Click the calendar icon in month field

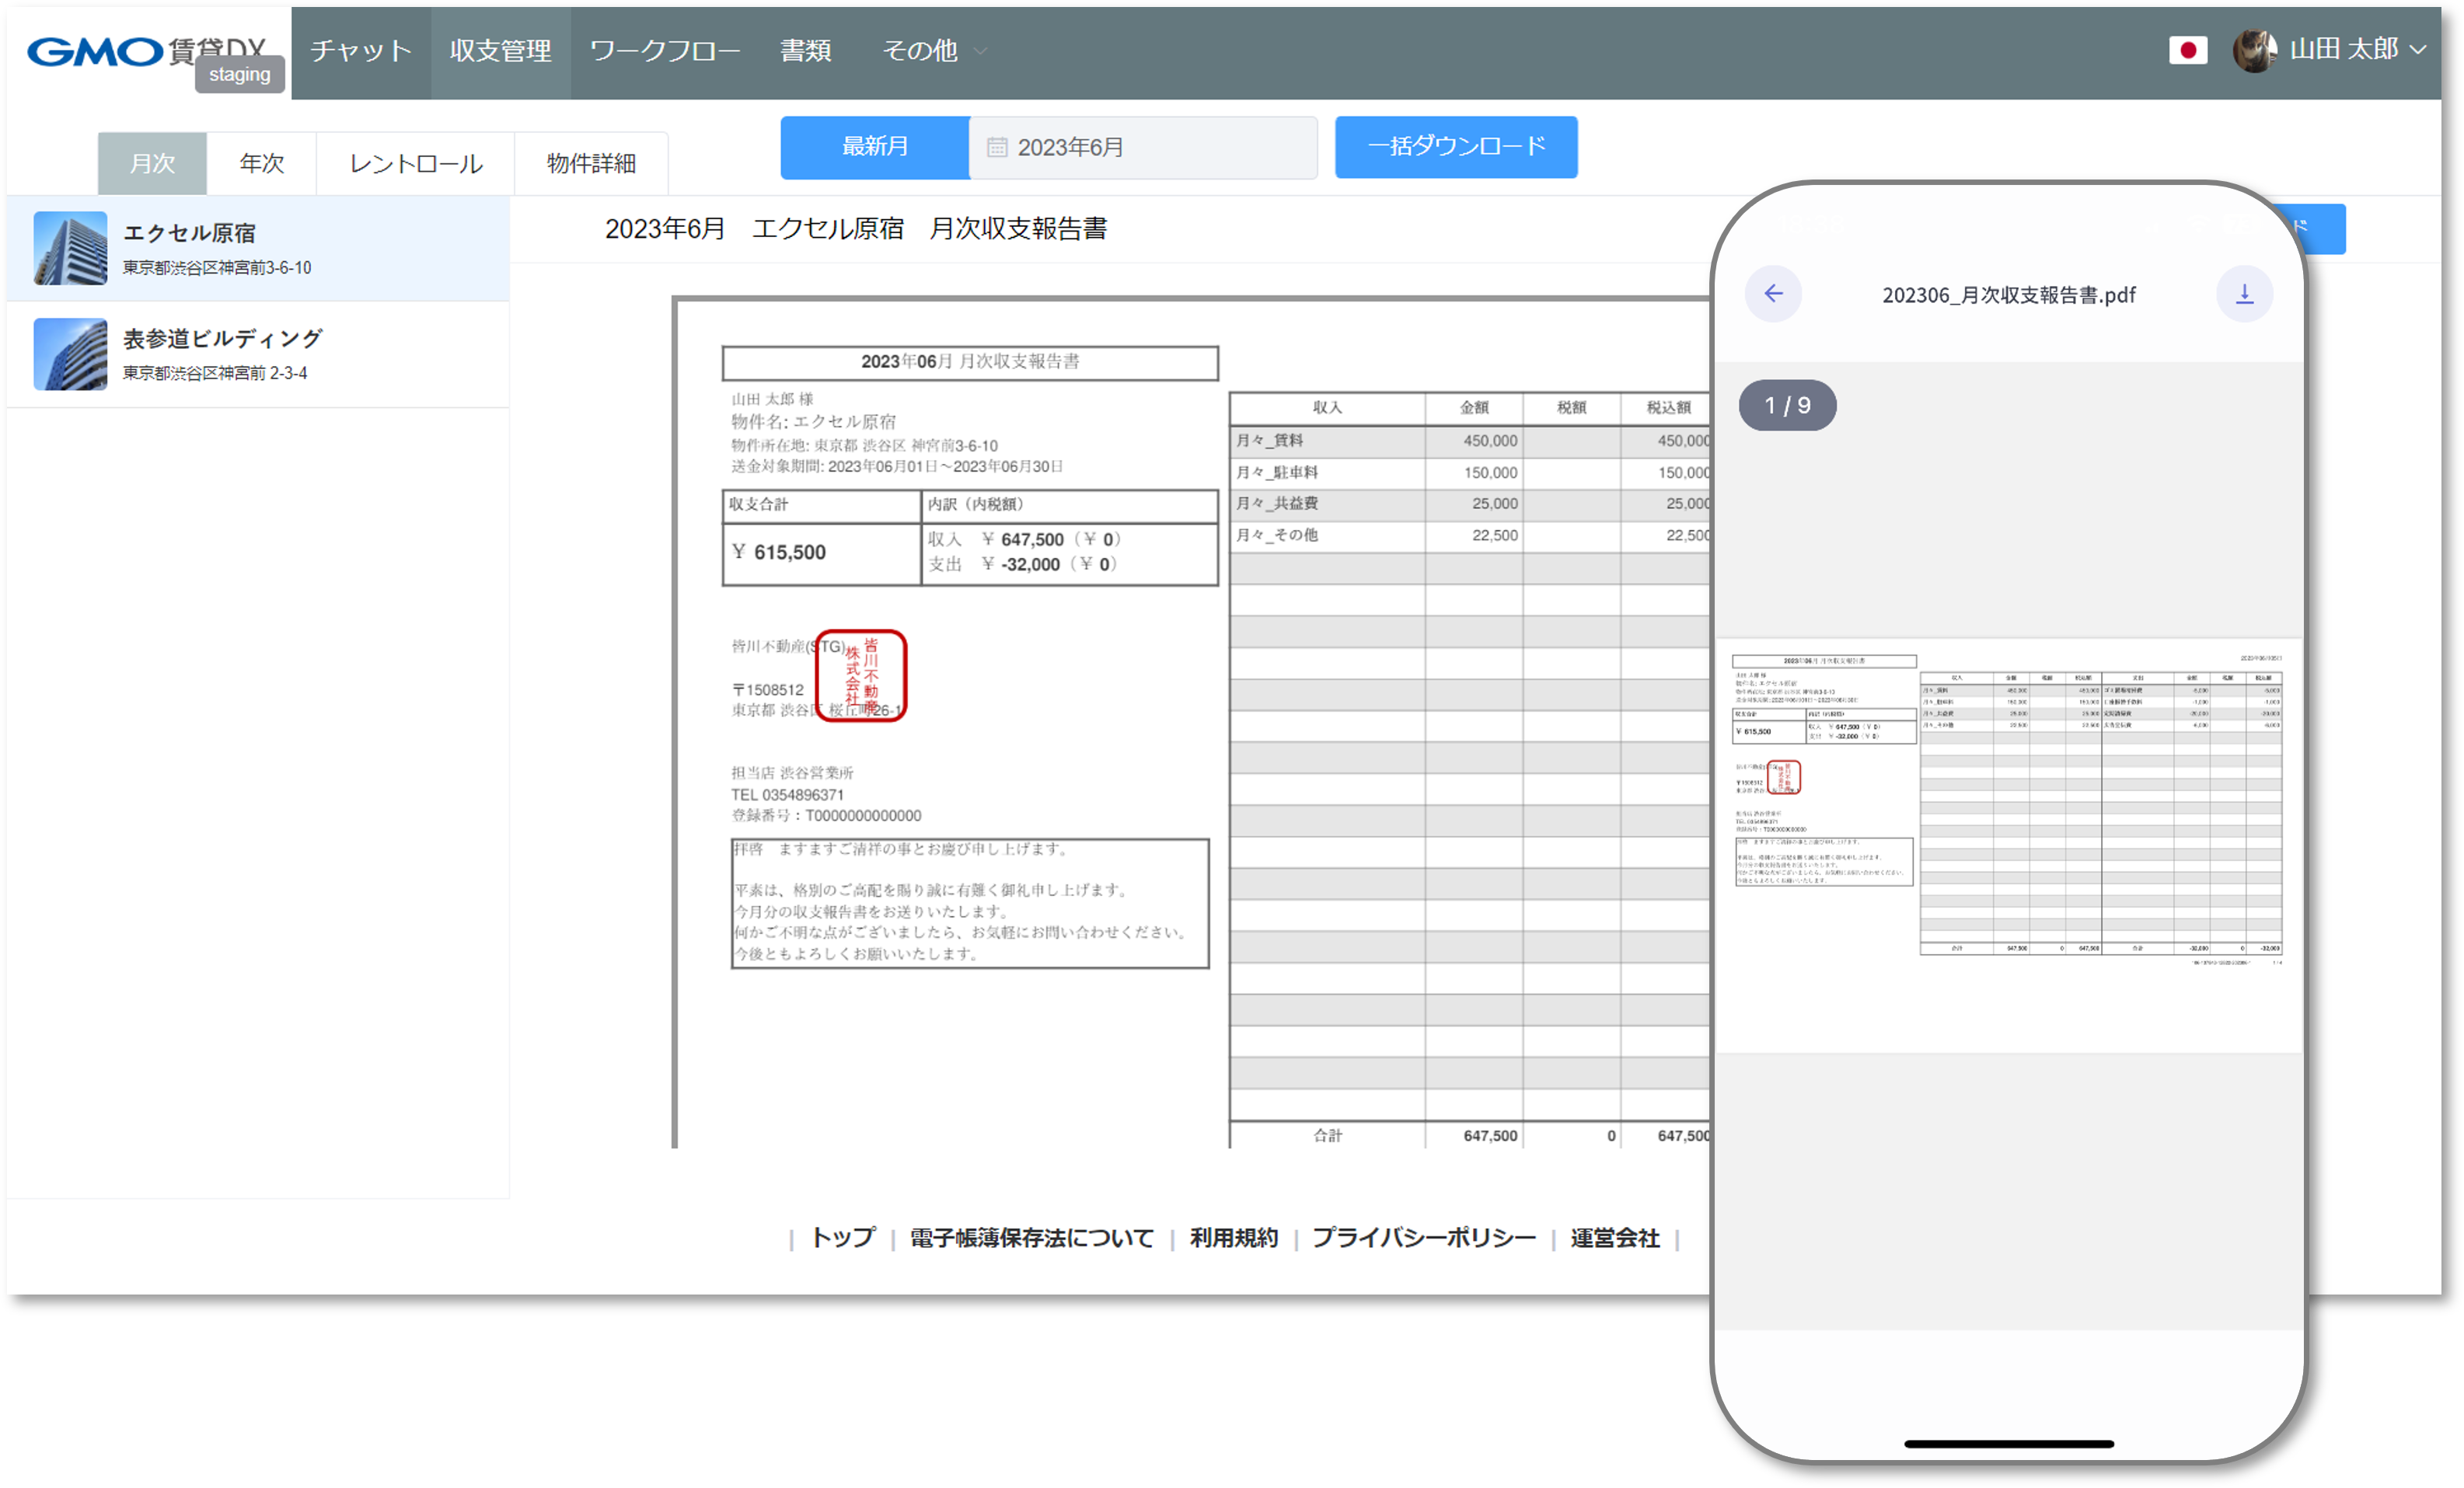click(997, 148)
